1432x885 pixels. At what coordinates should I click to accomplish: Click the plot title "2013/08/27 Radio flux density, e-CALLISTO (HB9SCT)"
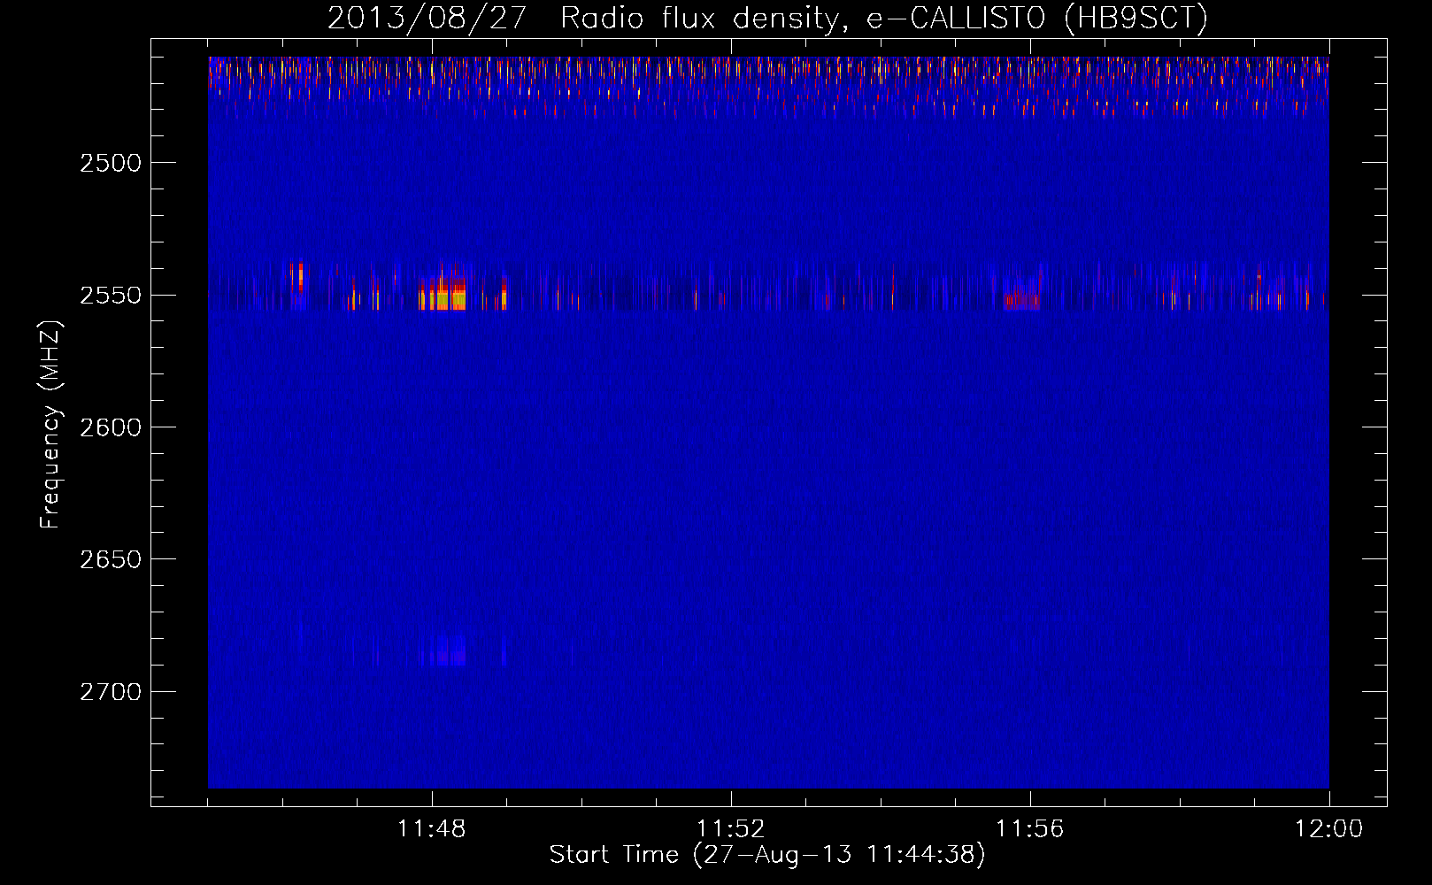767,18
